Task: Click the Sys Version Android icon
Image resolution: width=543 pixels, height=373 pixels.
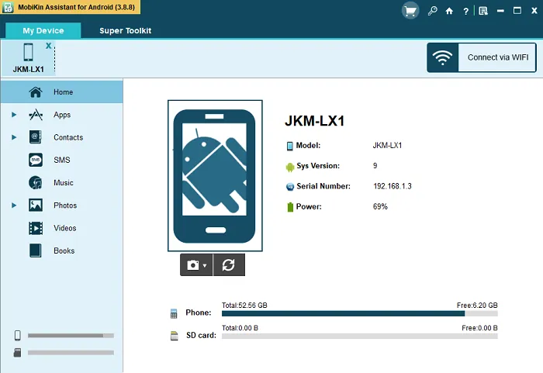Action: (x=290, y=167)
